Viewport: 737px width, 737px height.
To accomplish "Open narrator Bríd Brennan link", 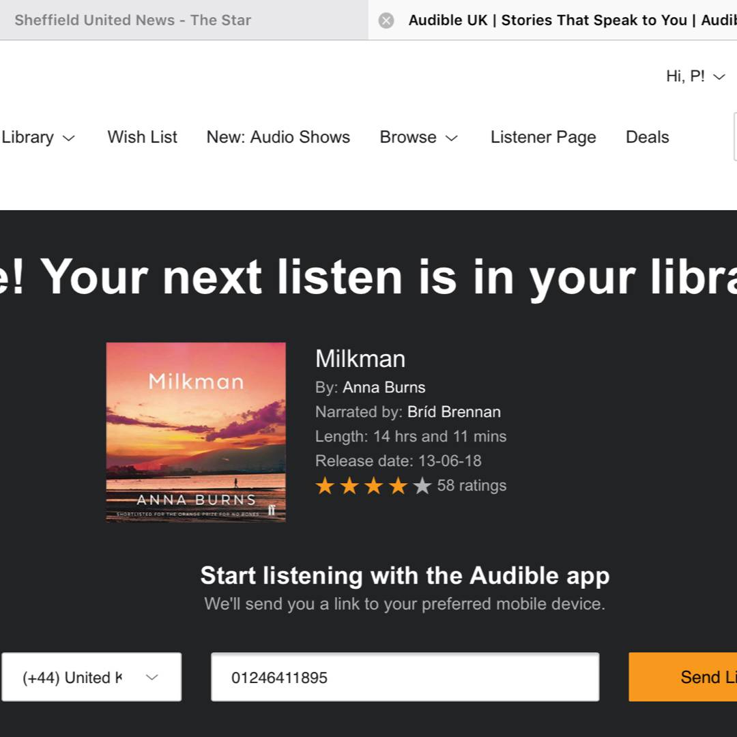I will tap(454, 412).
